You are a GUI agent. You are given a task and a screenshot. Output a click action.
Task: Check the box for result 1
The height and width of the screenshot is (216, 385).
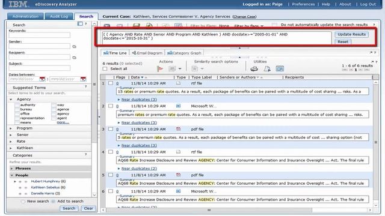tap(111, 83)
